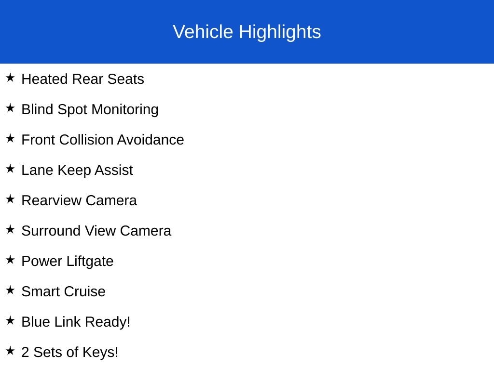
Task: Click the star beside Power Liftgate
Action: tap(10, 260)
